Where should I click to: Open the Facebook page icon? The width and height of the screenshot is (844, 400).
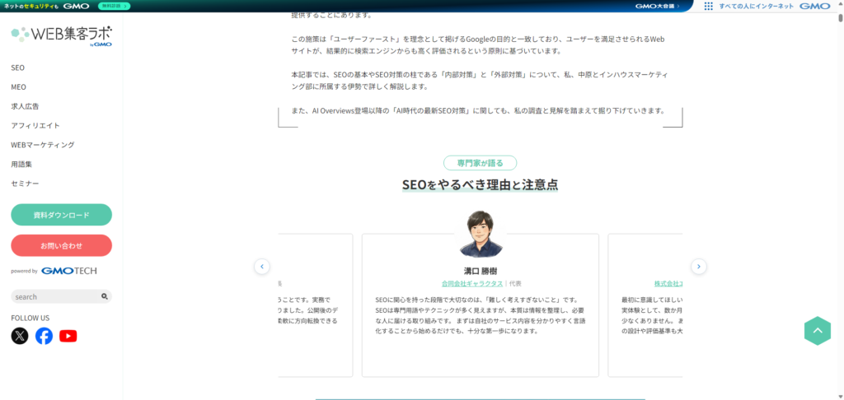[44, 336]
